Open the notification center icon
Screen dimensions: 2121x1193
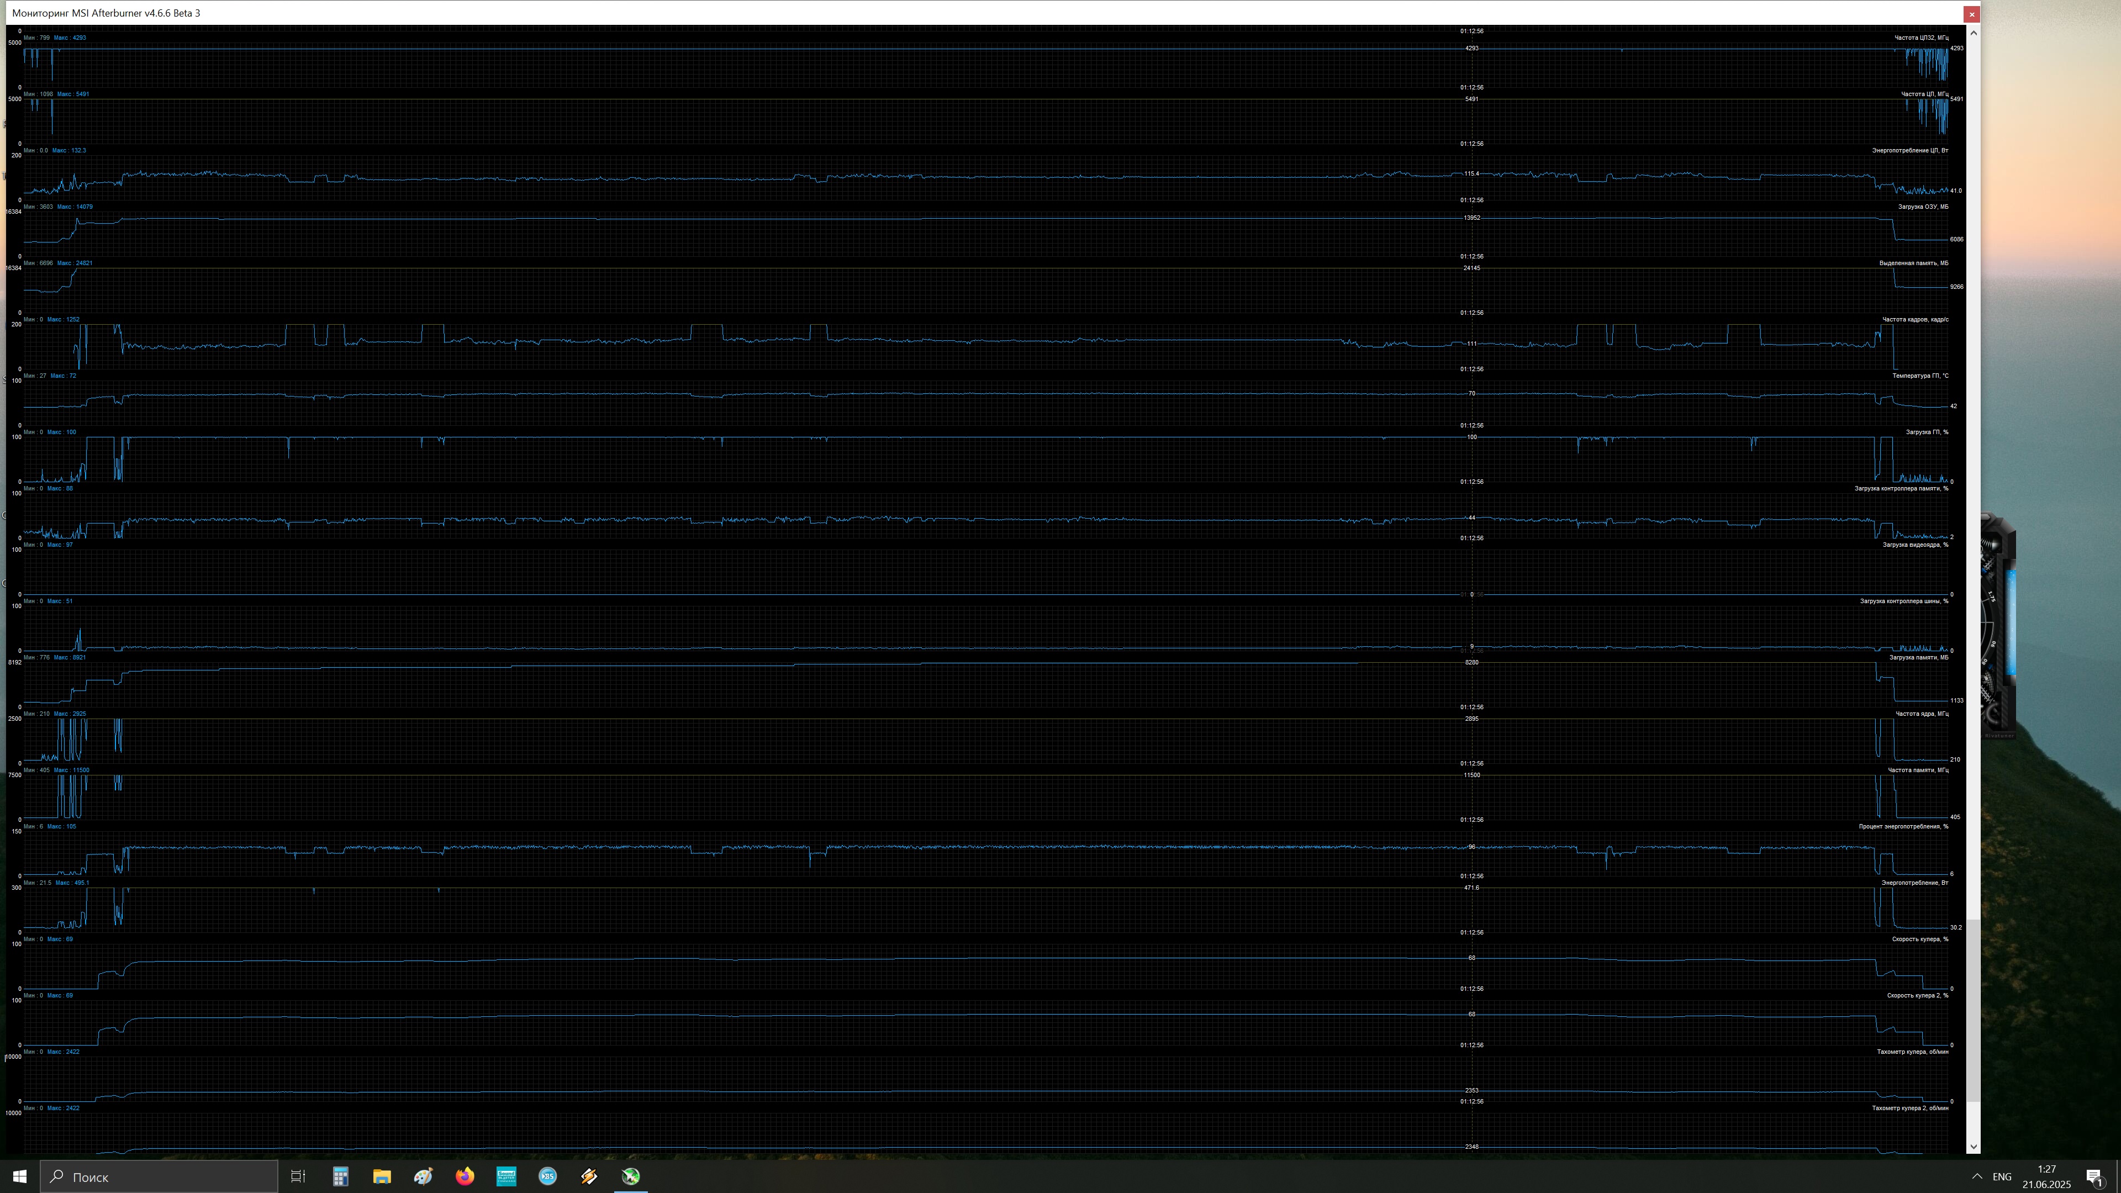(2094, 1176)
